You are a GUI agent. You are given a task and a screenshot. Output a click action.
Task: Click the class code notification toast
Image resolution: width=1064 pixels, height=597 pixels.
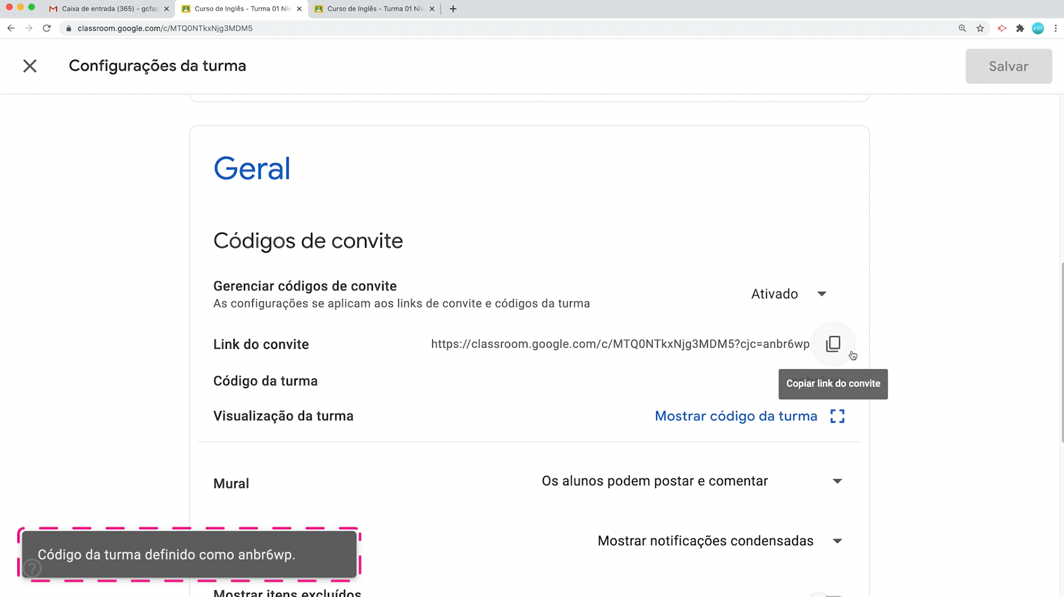point(189,554)
